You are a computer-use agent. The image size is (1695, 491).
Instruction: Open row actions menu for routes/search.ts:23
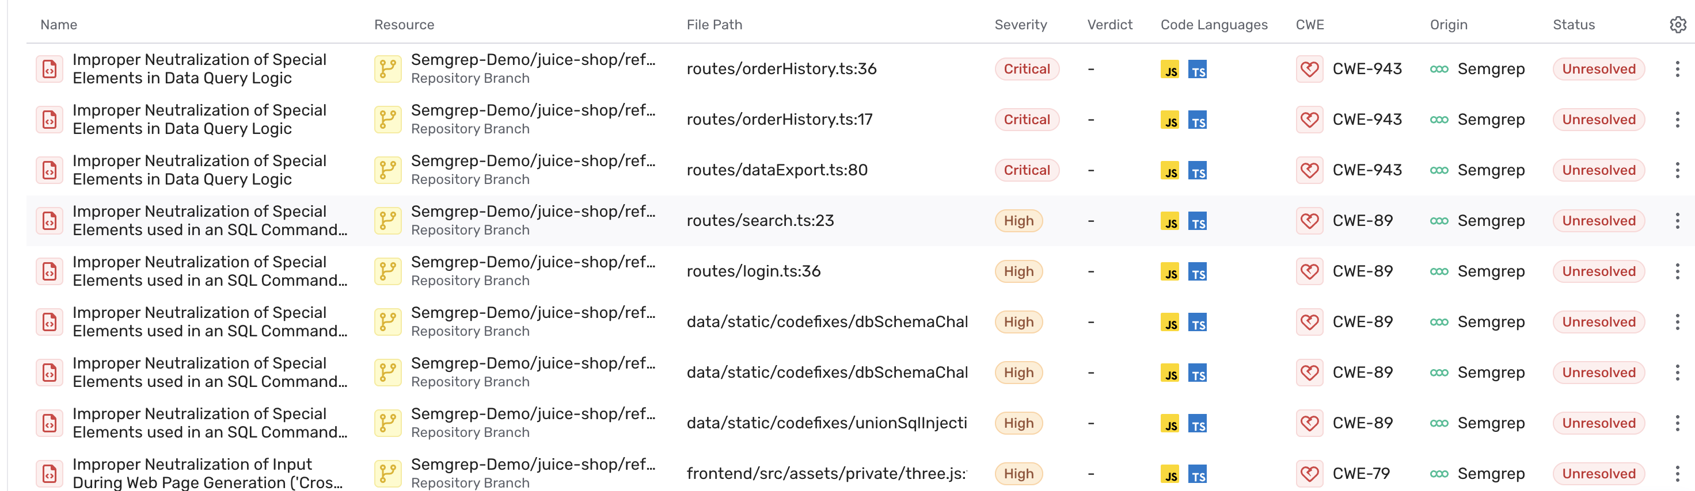pos(1677,221)
